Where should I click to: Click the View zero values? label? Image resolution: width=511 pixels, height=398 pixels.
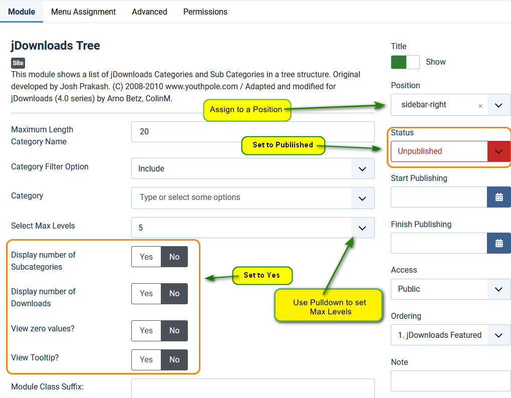[x=43, y=328]
